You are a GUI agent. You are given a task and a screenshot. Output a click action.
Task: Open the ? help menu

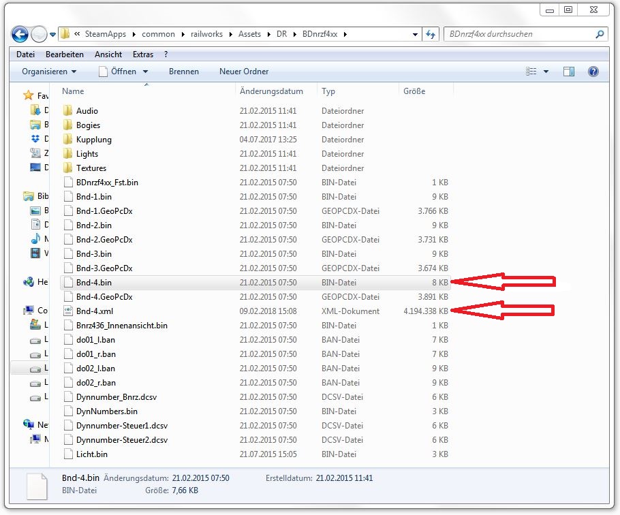point(166,54)
